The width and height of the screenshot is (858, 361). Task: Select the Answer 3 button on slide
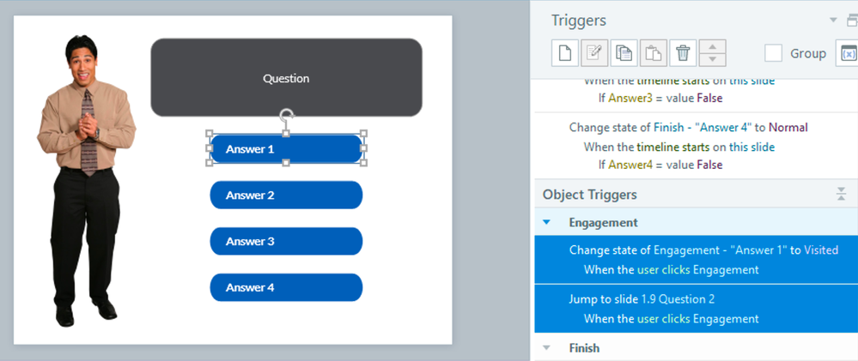(286, 242)
